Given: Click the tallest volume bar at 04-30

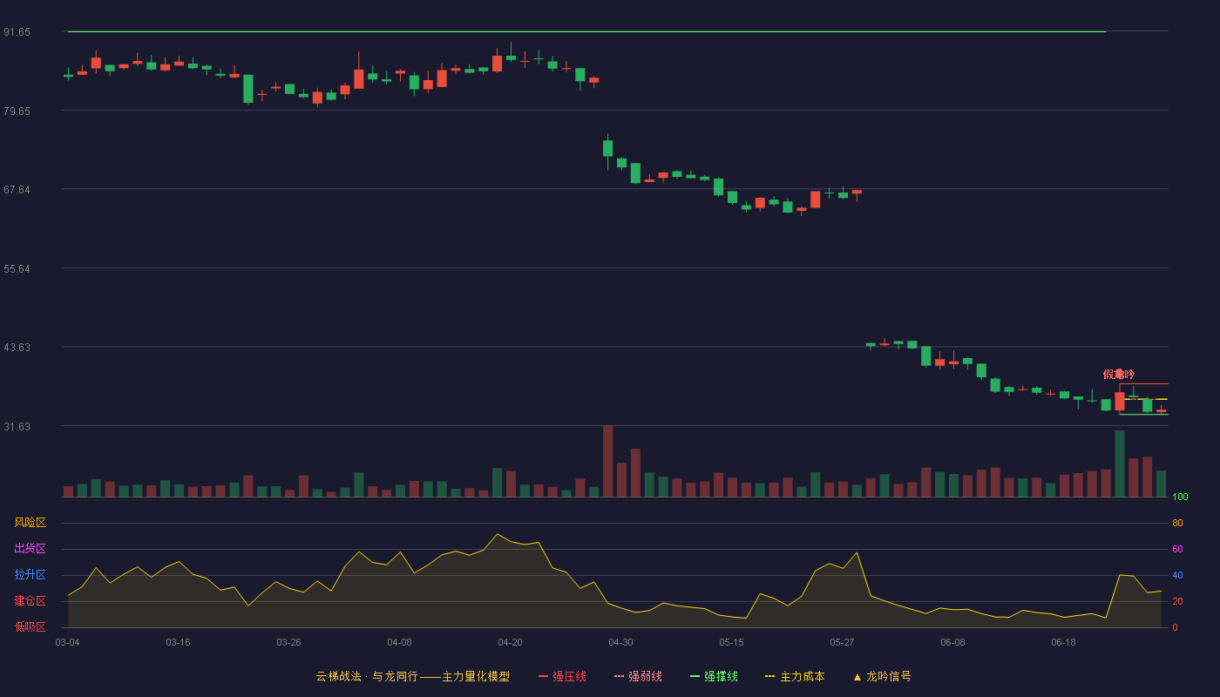Looking at the screenshot, I should pos(607,461).
